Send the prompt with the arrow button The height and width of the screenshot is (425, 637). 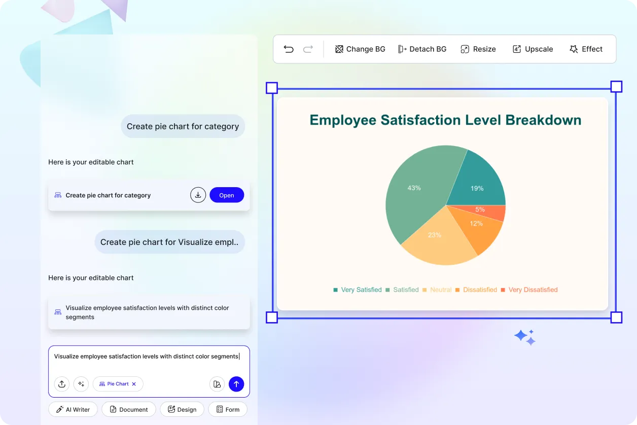(236, 384)
